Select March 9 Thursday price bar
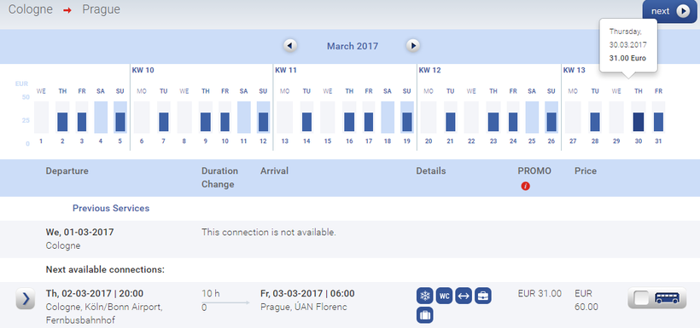The image size is (700, 328). pyautogui.click(x=206, y=122)
